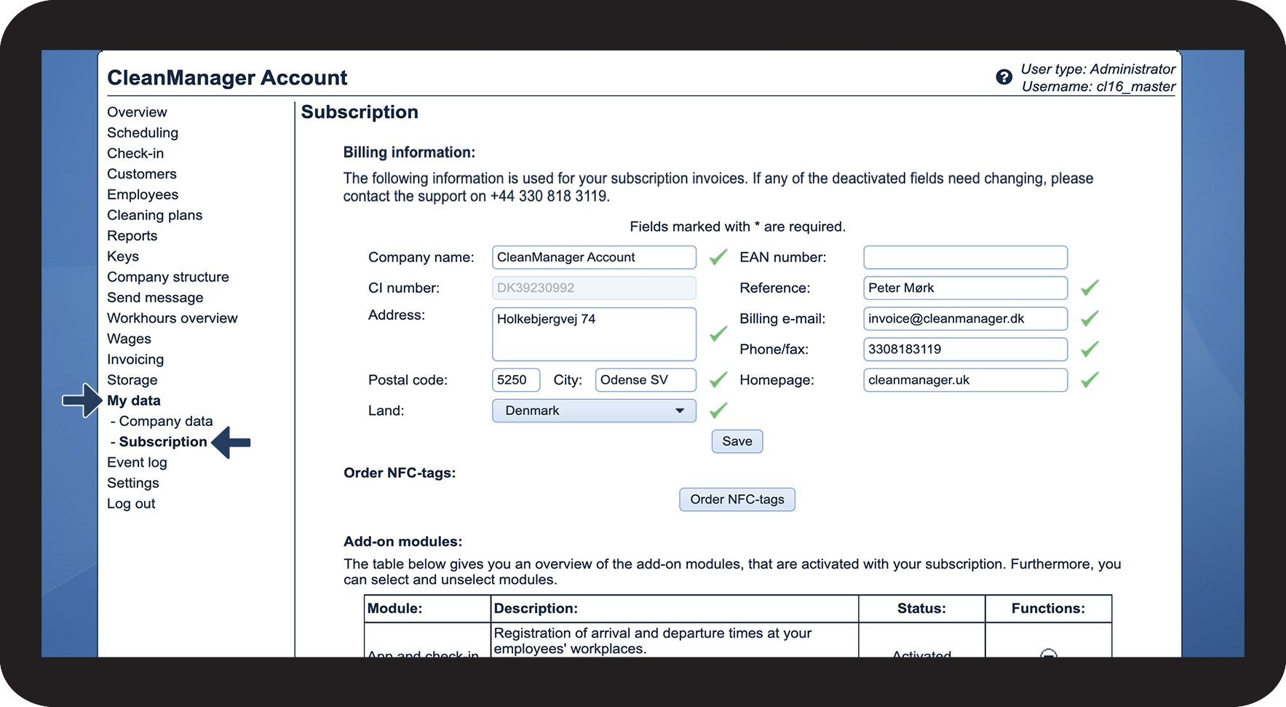
Task: Click the disabled CI number field
Action: tap(594, 288)
